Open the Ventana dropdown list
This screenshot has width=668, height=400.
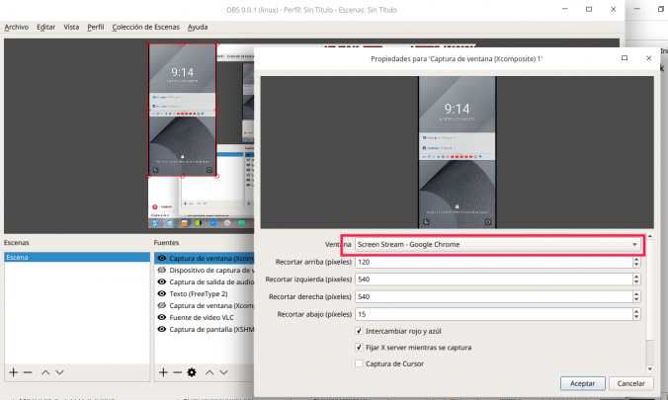(x=633, y=244)
